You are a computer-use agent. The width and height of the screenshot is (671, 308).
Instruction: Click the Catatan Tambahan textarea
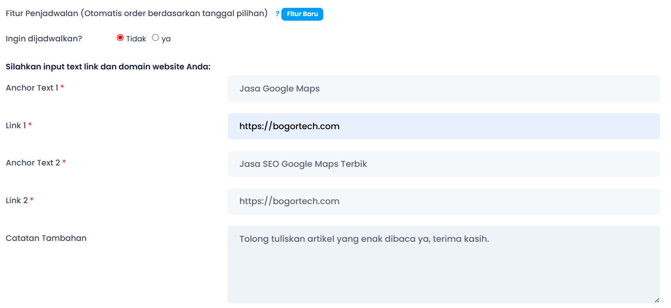tap(443, 264)
